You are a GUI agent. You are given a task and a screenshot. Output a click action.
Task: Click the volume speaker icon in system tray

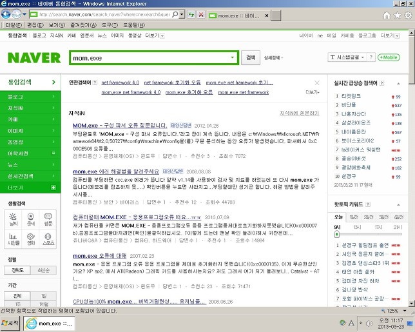[x=369, y=323]
